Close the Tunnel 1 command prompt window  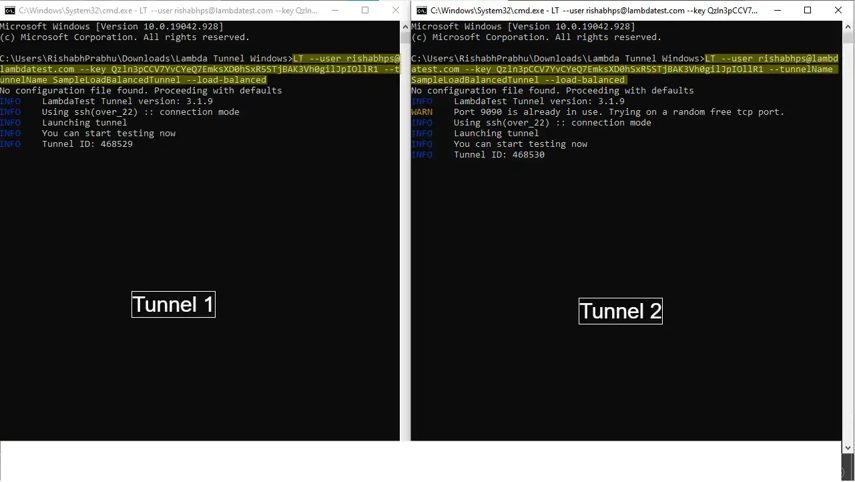pos(395,11)
